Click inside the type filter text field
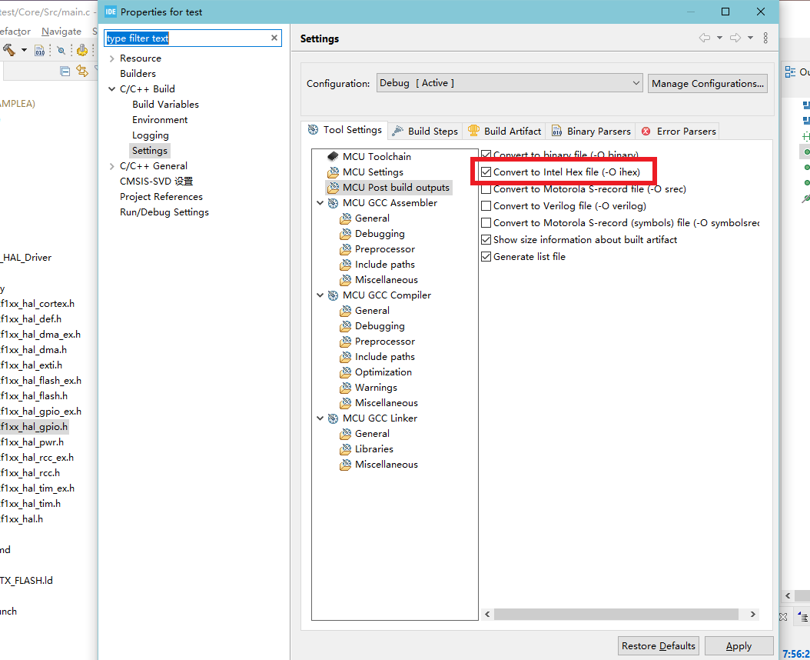The width and height of the screenshot is (810, 660). click(x=184, y=38)
